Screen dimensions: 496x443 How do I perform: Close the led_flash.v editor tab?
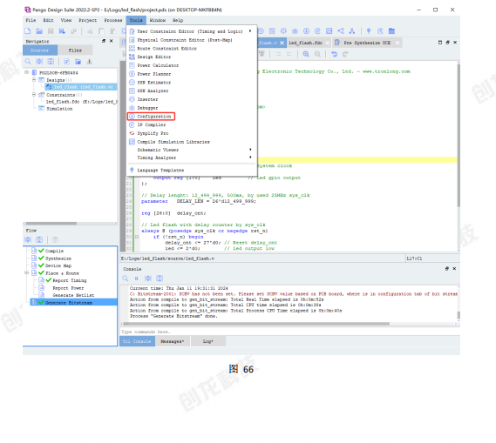tap(282, 43)
